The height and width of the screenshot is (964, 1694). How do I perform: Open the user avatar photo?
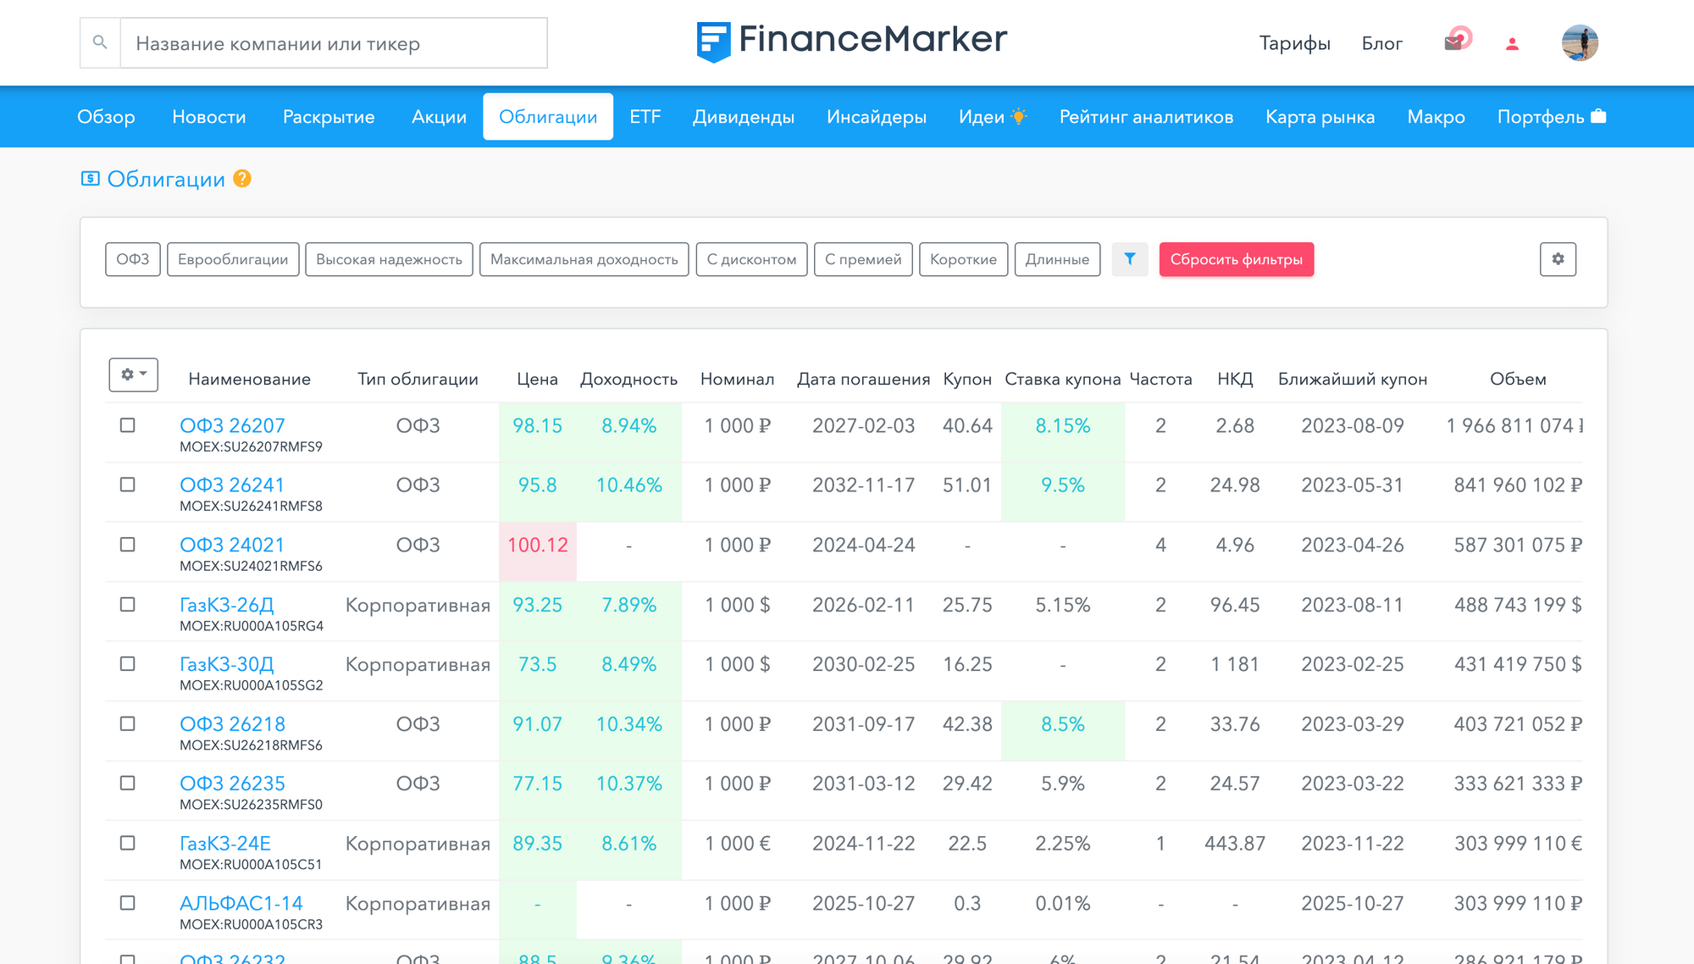(x=1580, y=42)
